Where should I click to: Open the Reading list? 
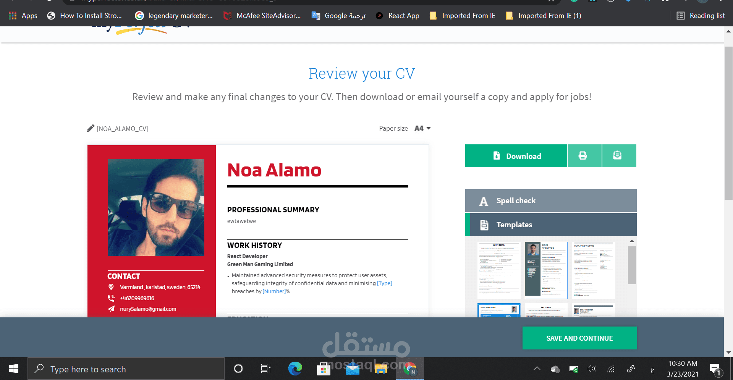pyautogui.click(x=701, y=16)
